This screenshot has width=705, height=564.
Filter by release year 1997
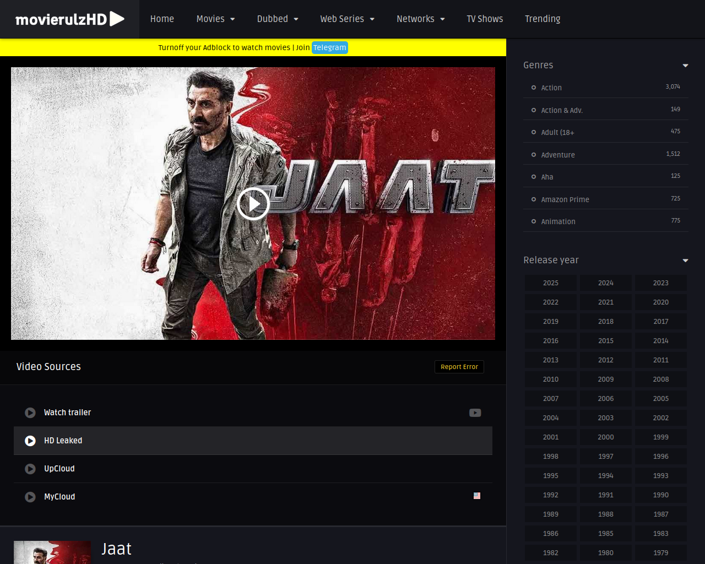[x=606, y=457]
